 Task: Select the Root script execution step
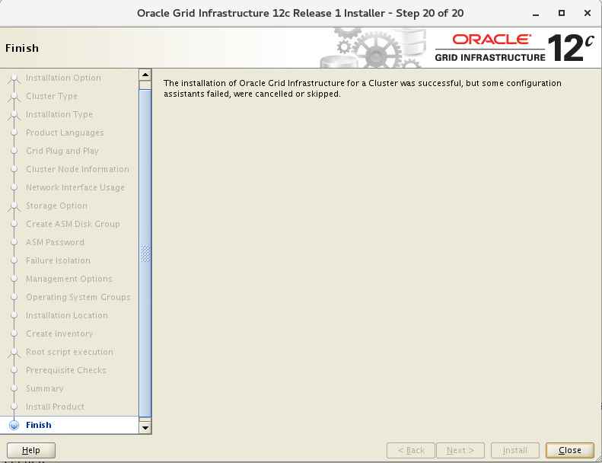69,352
